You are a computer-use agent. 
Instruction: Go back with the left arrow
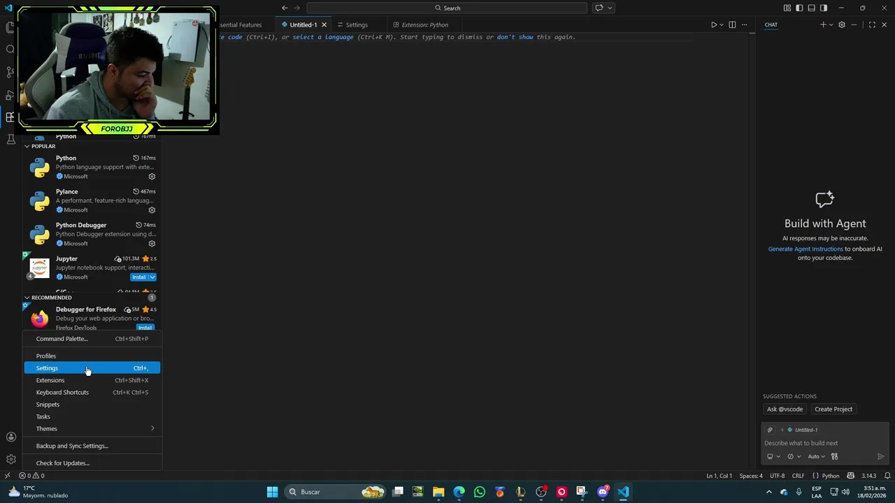pyautogui.click(x=285, y=8)
